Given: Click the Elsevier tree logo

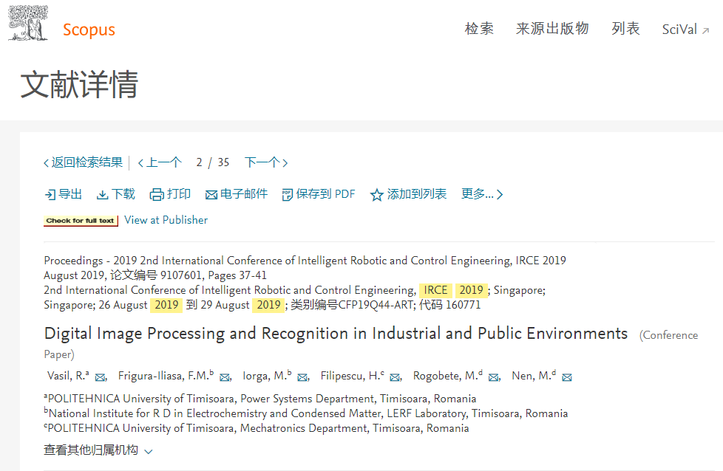Looking at the screenshot, I should click(x=28, y=23).
